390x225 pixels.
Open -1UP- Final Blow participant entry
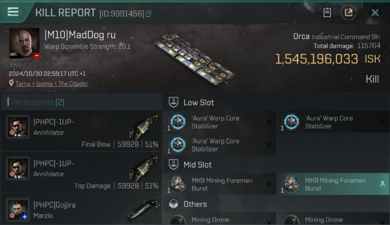pos(82,131)
